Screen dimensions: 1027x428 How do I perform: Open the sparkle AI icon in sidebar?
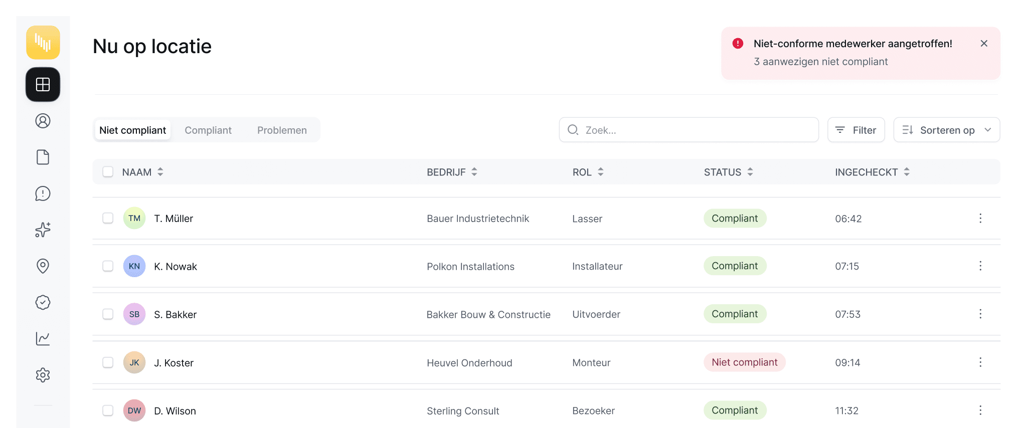43,230
